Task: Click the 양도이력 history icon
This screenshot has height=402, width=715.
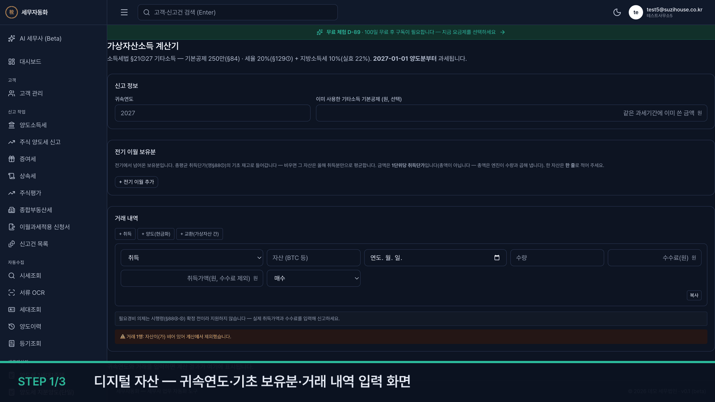Action: click(x=12, y=327)
